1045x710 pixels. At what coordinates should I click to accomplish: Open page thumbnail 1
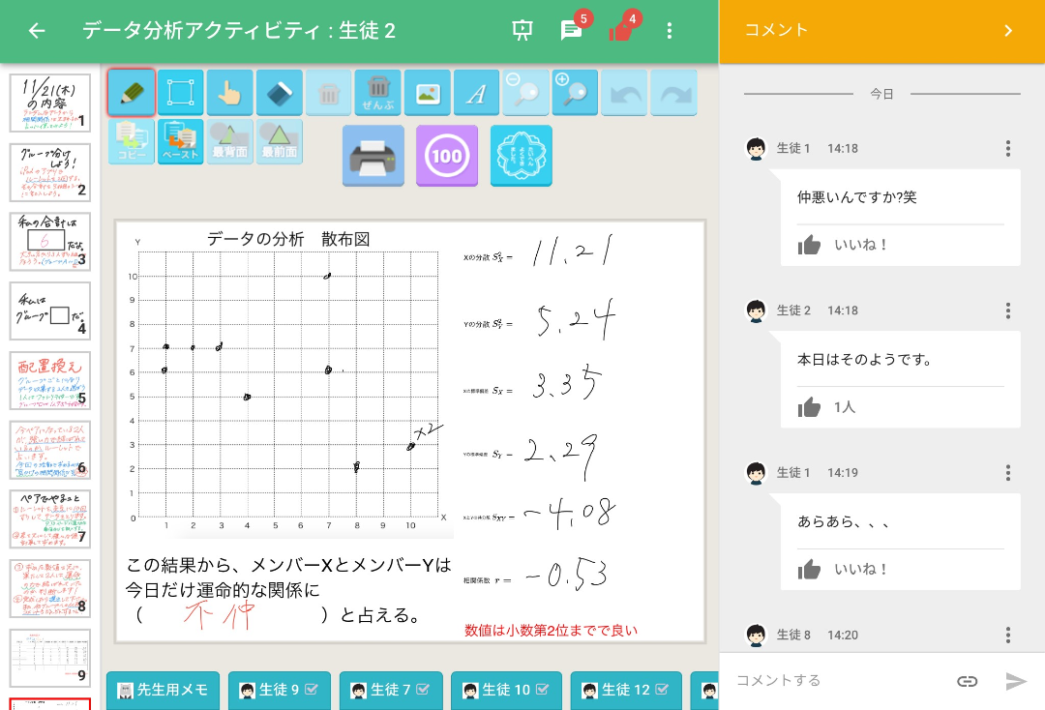50,104
